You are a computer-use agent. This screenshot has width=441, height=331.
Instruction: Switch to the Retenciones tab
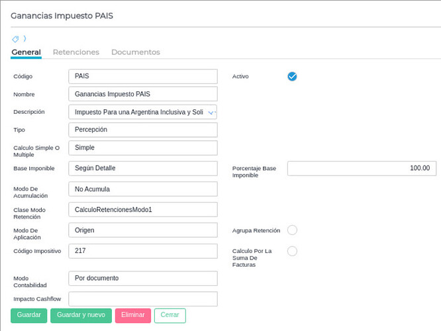75,52
